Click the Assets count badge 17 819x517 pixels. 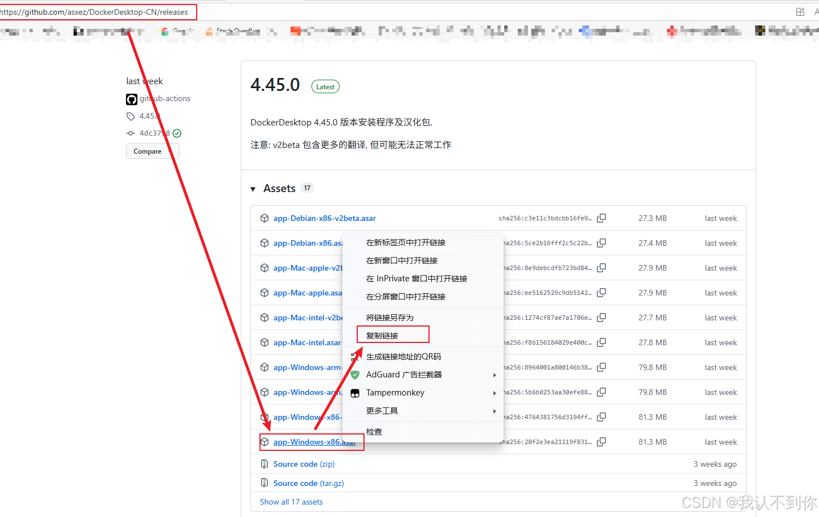pos(307,188)
